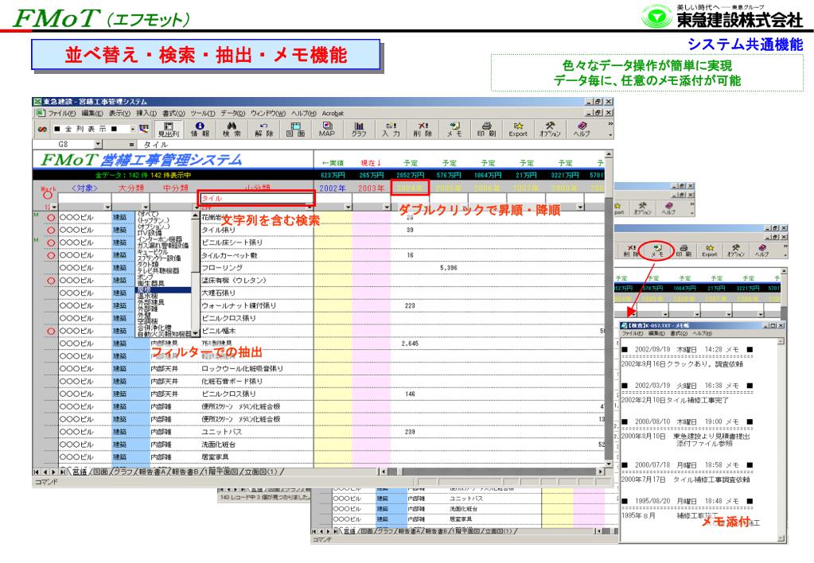Image resolution: width=814 pixels, height=563 pixels.
Task: Click the filter list's scroll down arrow
Action: coord(195,333)
